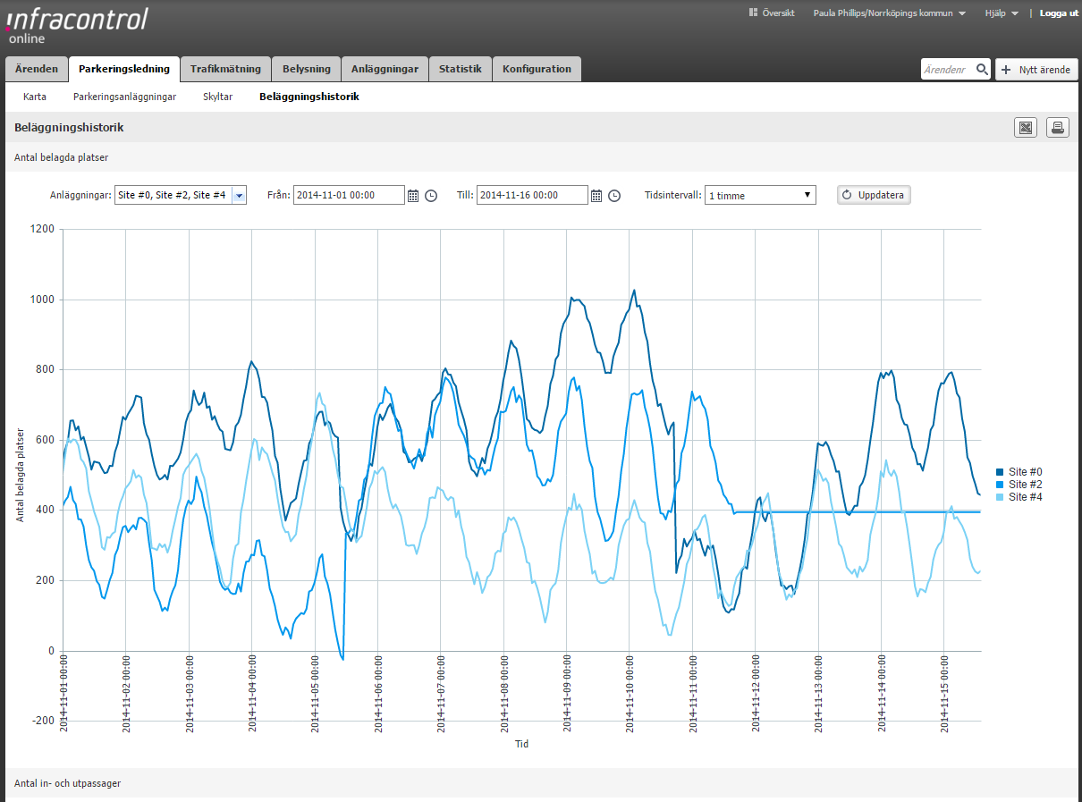
Task: Open the Konfiguration tab
Action: (x=537, y=69)
